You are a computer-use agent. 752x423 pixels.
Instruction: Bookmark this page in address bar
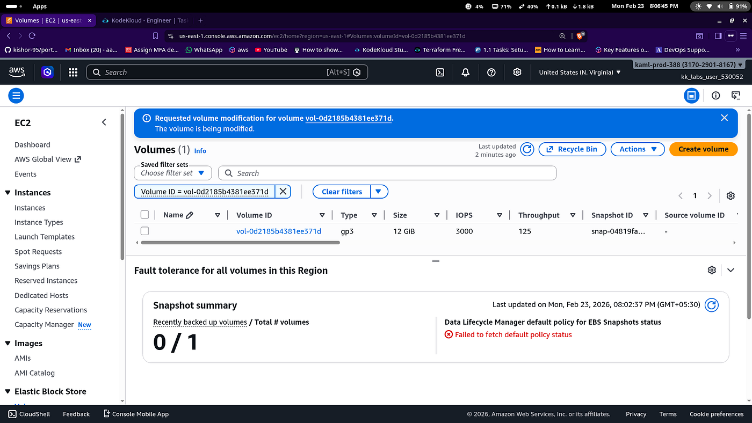click(x=156, y=36)
